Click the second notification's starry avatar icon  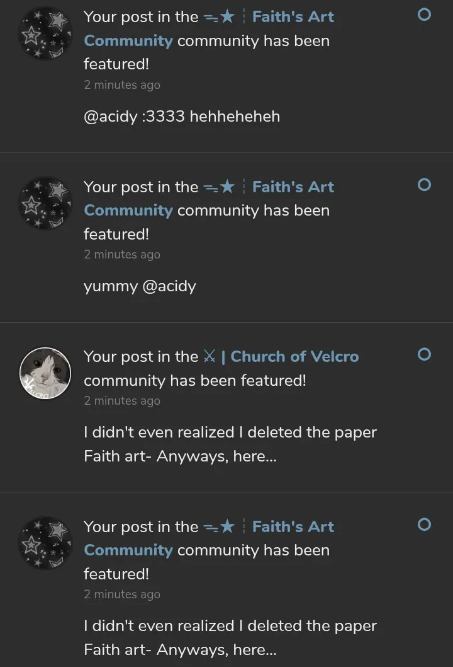[45, 203]
